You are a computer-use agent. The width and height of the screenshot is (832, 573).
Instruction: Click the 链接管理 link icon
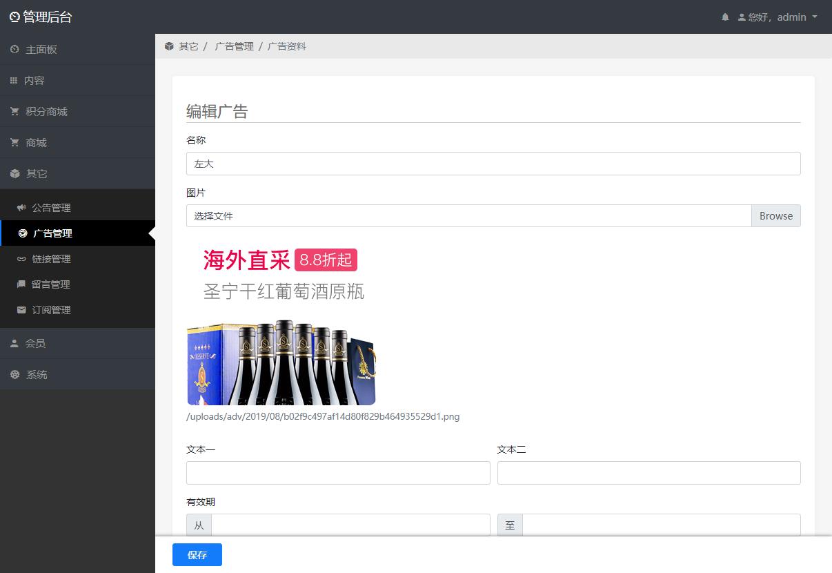pyautogui.click(x=21, y=259)
